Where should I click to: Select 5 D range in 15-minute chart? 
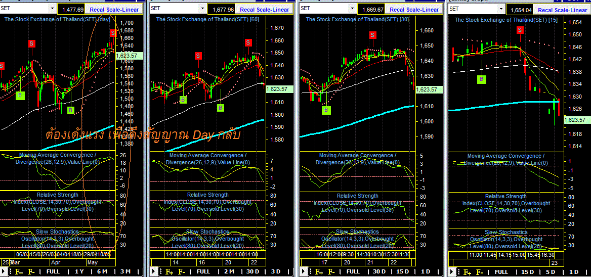[x=551, y=272]
